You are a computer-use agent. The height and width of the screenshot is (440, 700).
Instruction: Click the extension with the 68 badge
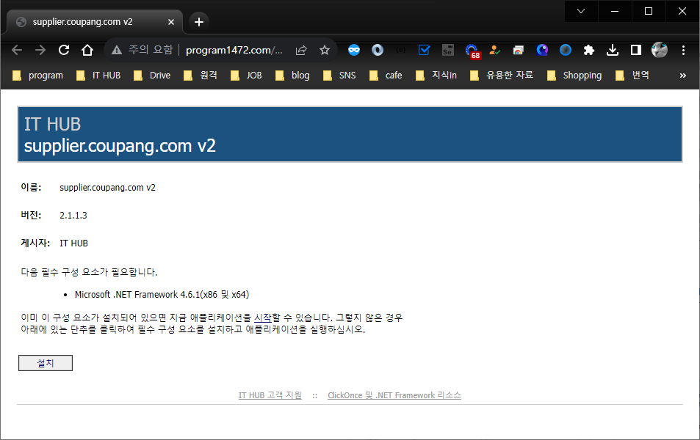tap(472, 51)
